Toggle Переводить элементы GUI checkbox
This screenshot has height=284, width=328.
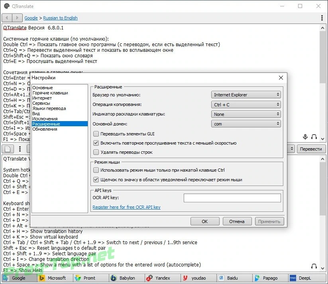[x=96, y=134]
